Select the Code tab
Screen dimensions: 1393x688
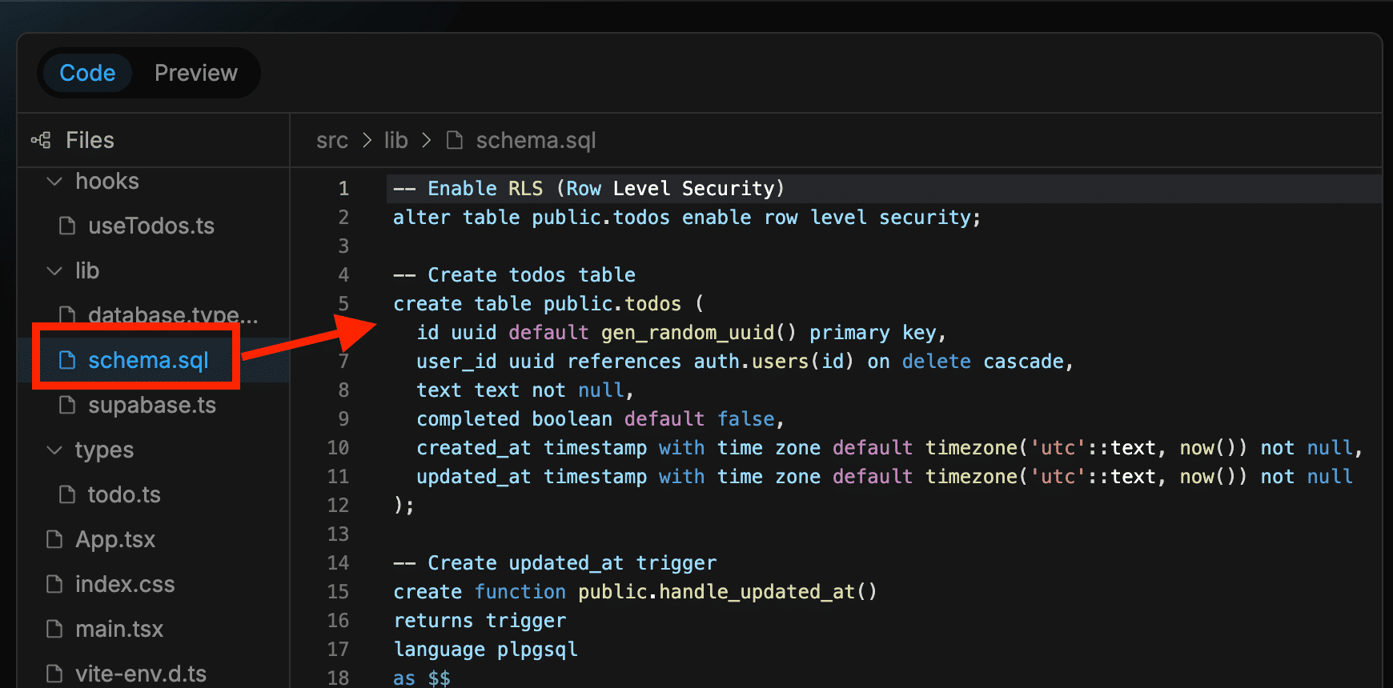point(87,73)
